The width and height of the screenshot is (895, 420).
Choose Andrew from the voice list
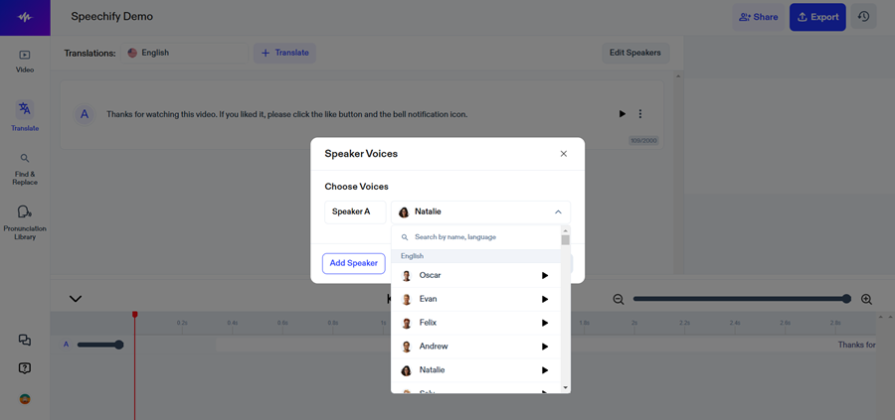tap(434, 347)
